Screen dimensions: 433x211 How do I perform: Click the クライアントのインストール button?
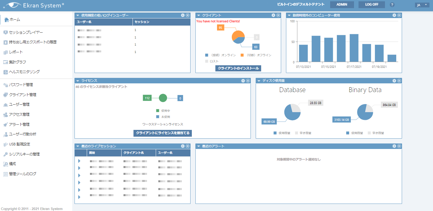[x=238, y=69]
